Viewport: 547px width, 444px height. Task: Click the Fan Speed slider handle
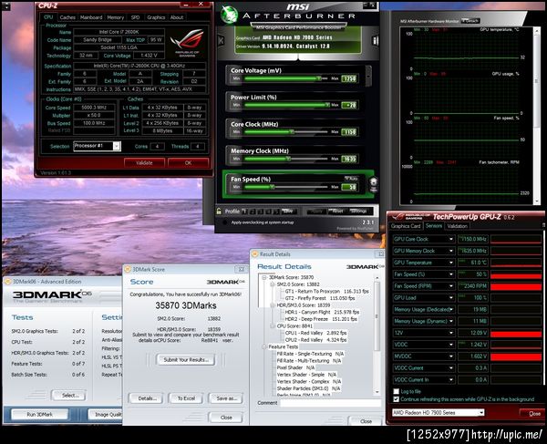(x=272, y=187)
